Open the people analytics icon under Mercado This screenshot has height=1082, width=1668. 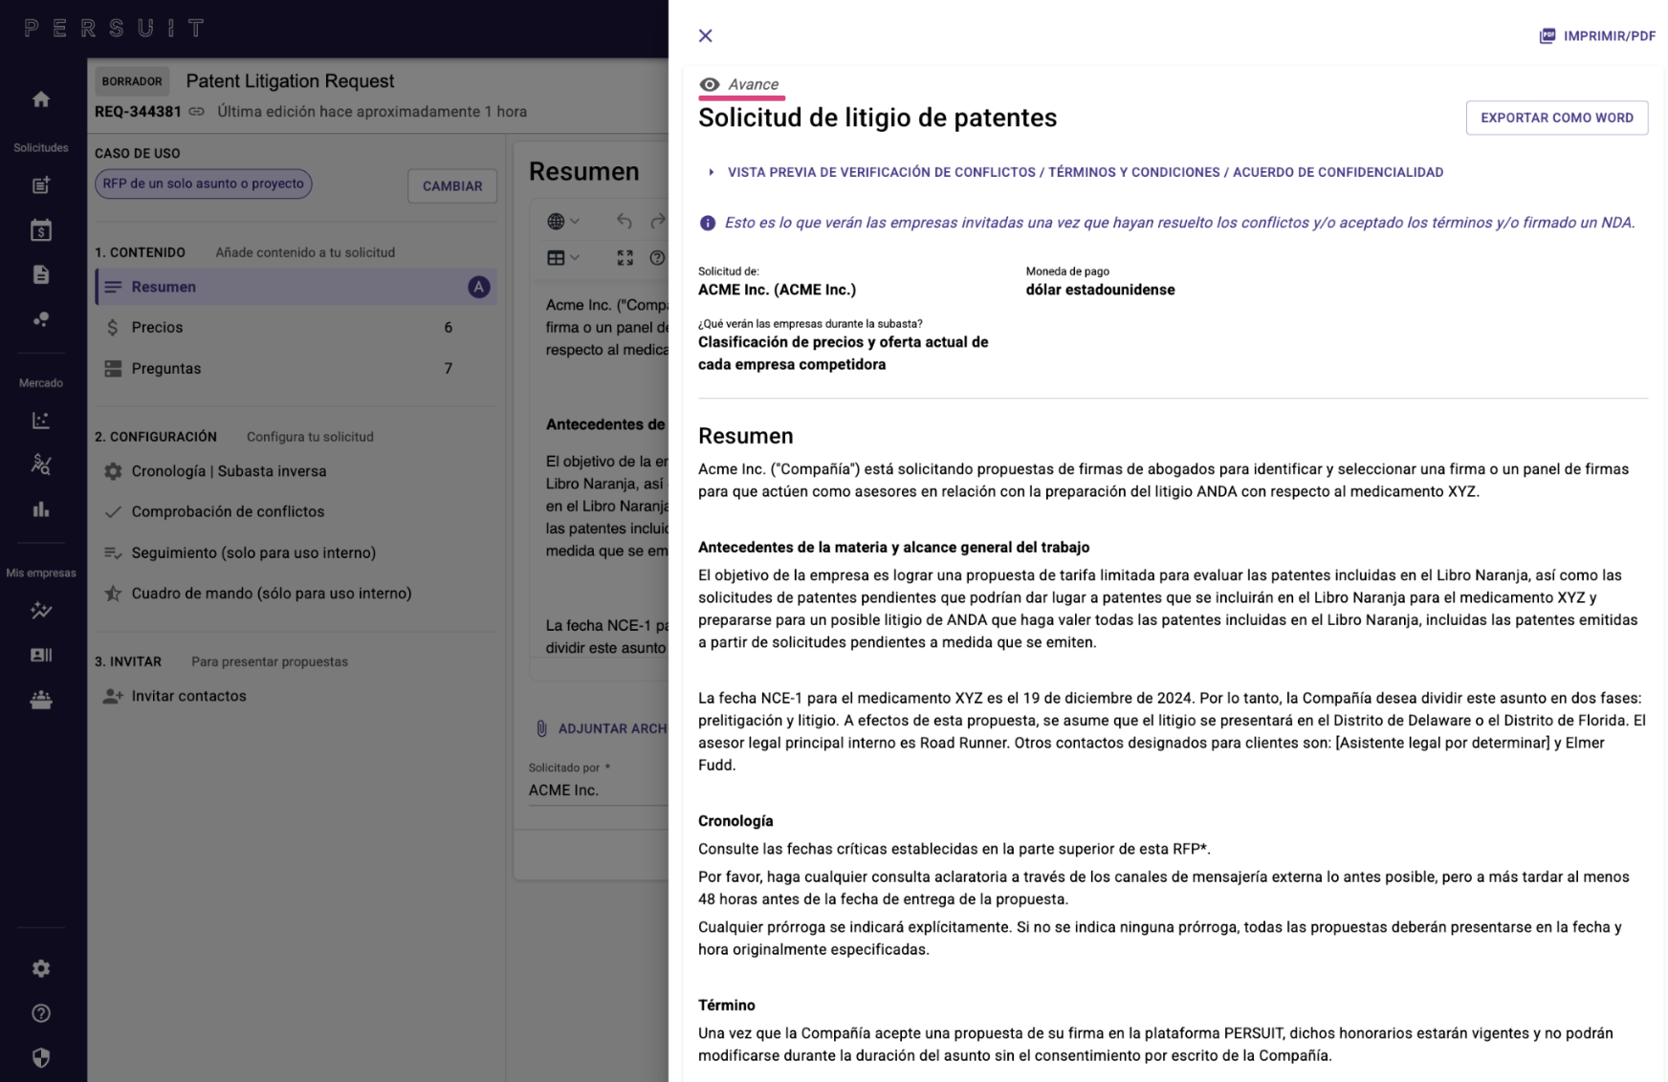(x=41, y=465)
